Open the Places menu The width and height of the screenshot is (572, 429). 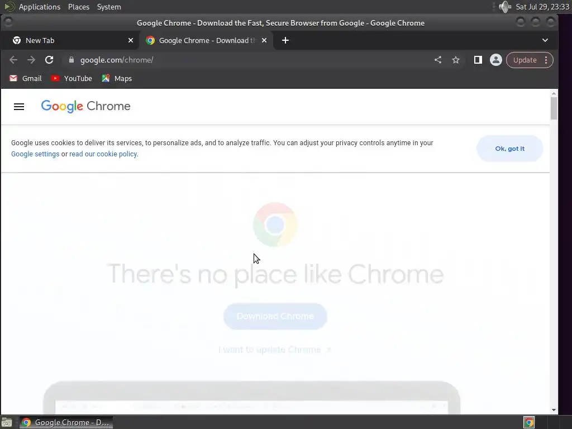pyautogui.click(x=79, y=7)
